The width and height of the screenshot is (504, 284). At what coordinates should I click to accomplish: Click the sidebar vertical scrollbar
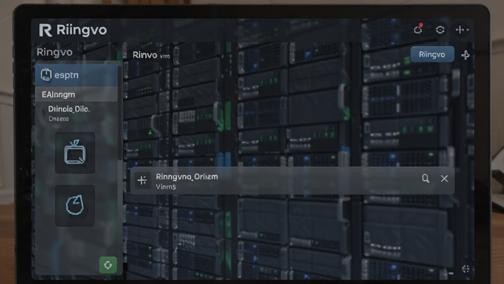click(x=120, y=113)
